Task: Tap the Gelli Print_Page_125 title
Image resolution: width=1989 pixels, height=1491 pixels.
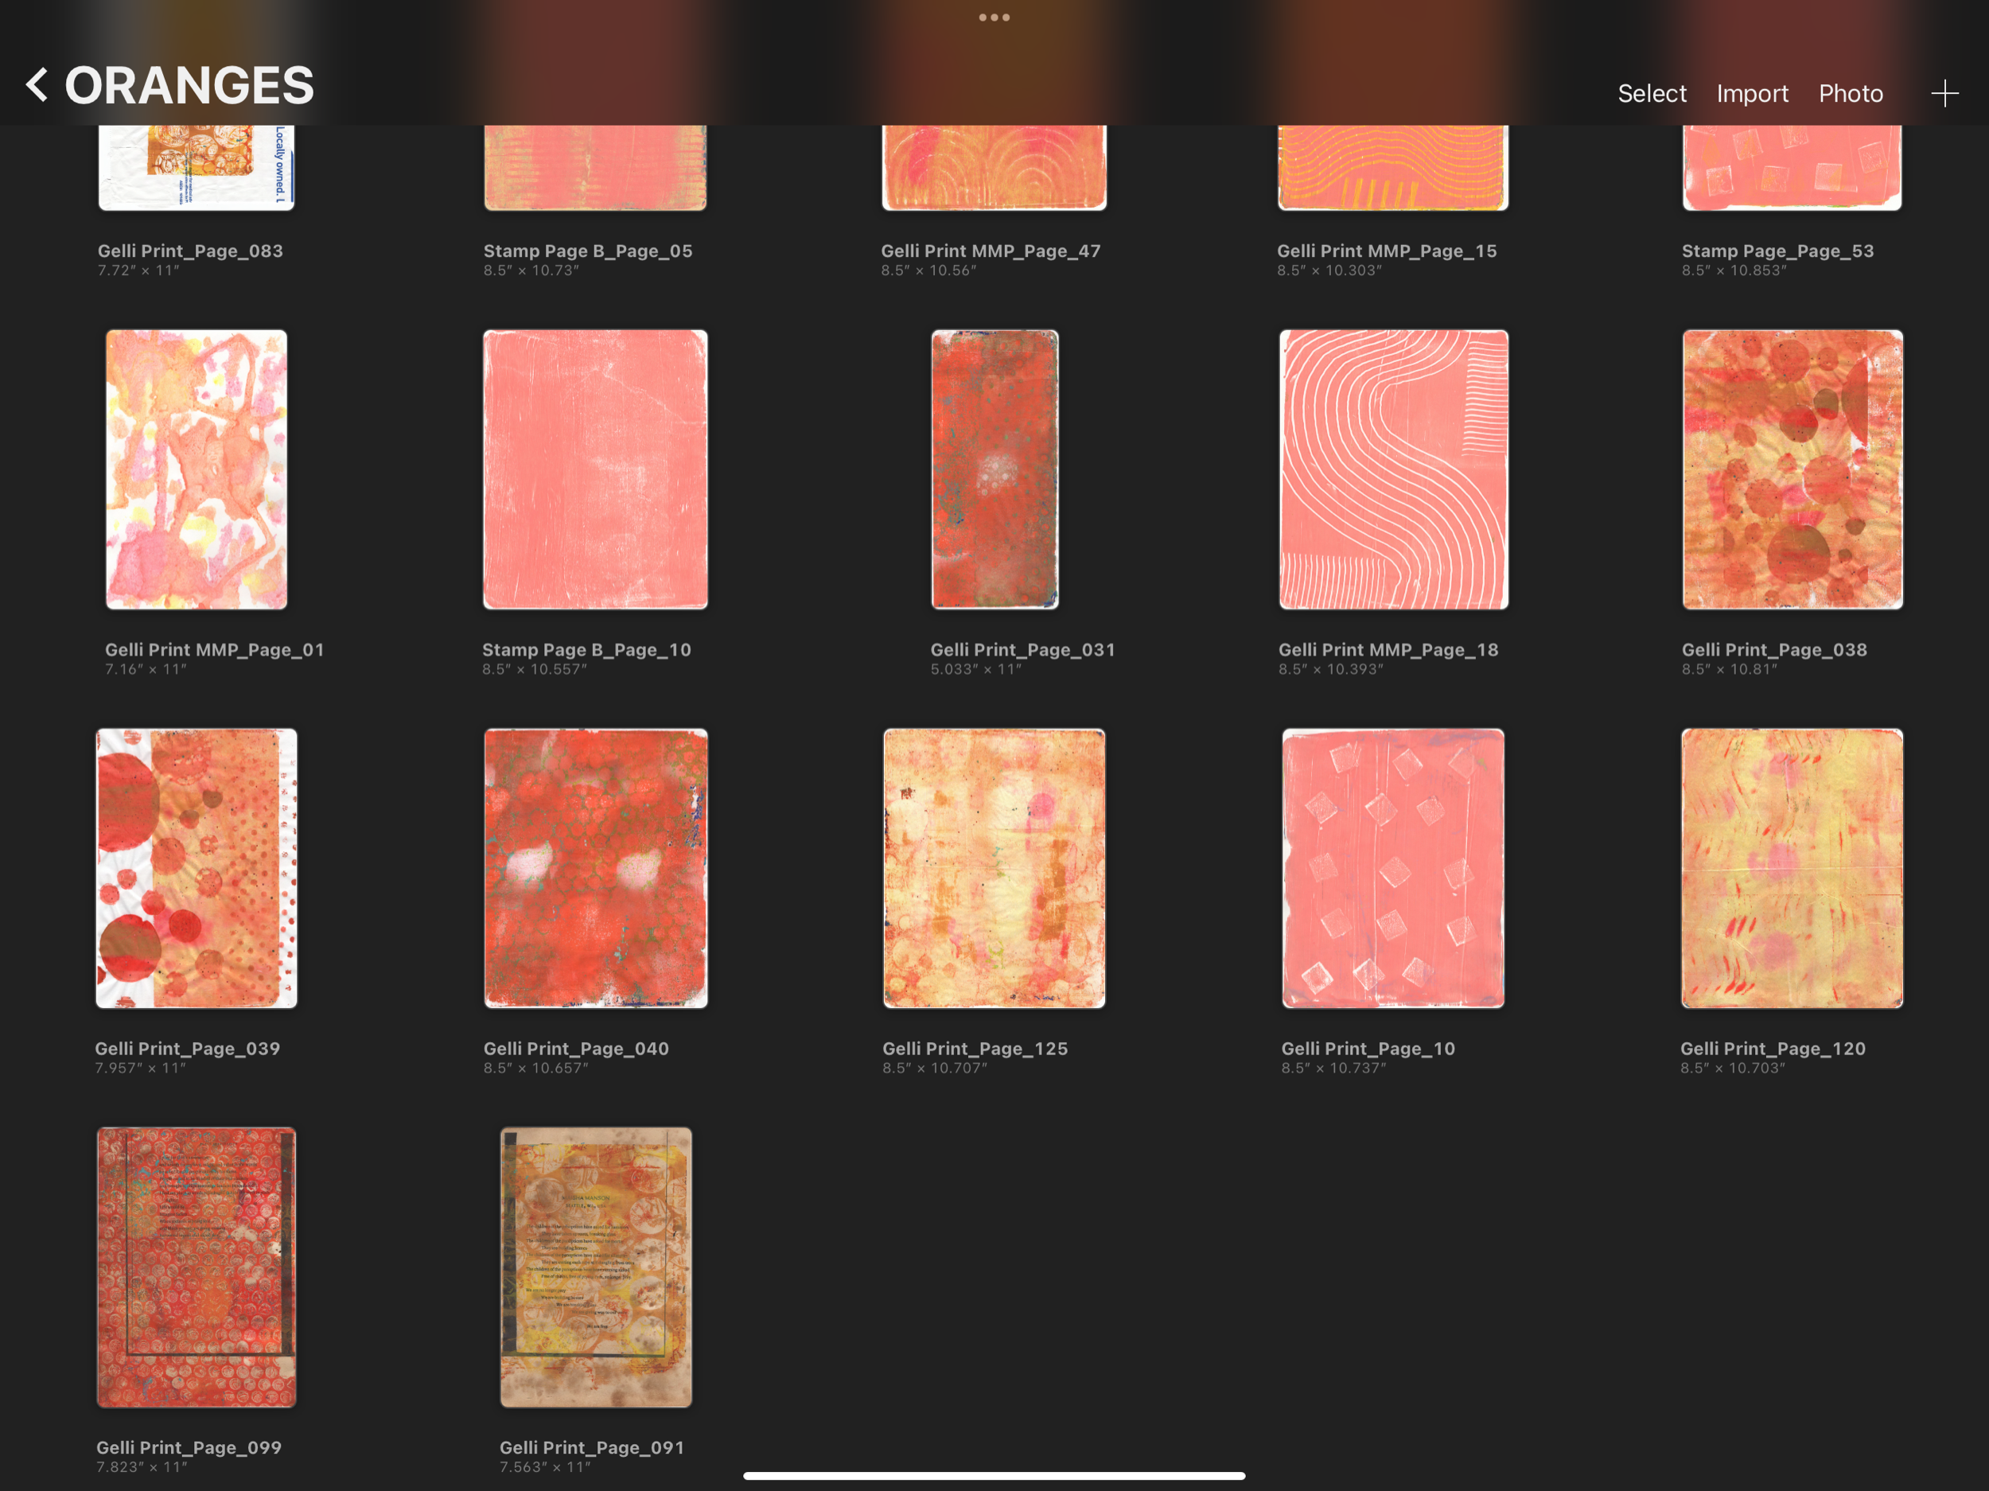Action: point(975,1049)
